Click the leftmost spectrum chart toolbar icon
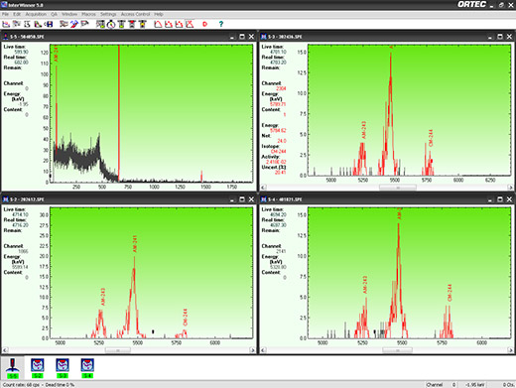516x388 pixels. (6, 24)
